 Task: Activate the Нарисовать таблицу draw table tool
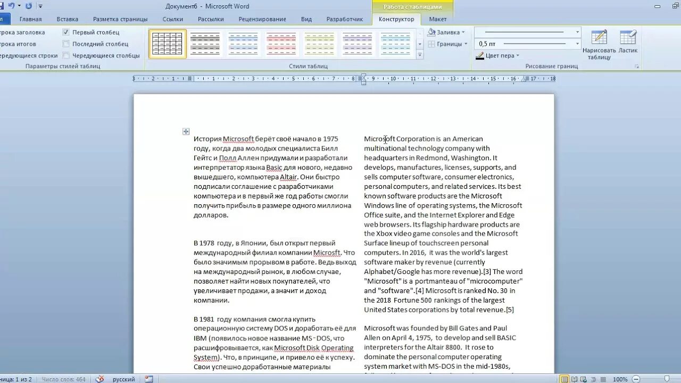pyautogui.click(x=599, y=45)
